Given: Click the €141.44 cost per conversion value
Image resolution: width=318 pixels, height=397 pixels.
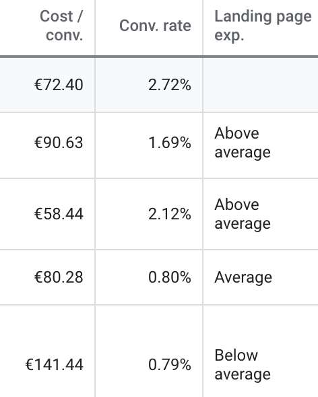Looking at the screenshot, I should coord(55,365).
